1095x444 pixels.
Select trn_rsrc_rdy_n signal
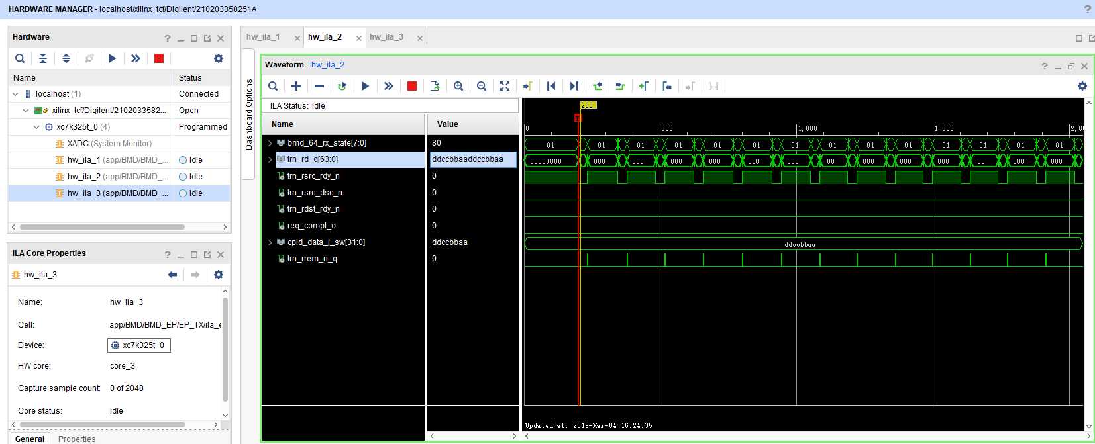pos(313,176)
